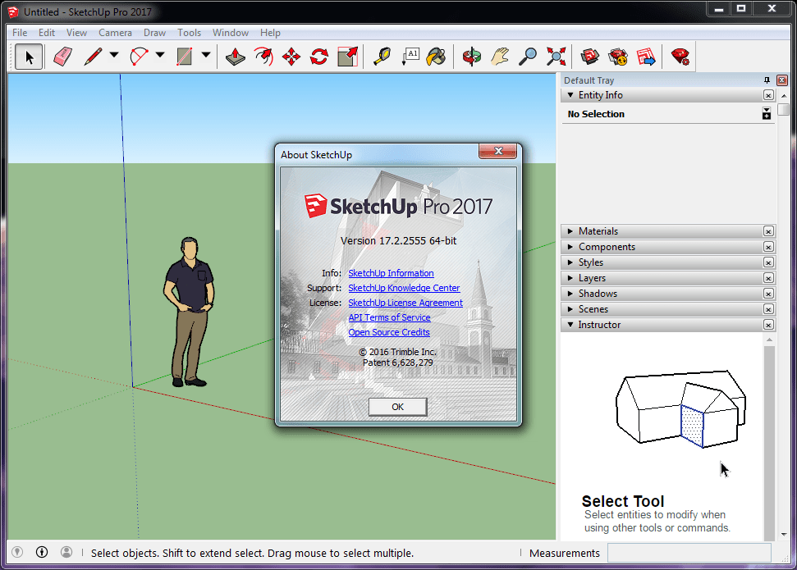The height and width of the screenshot is (570, 797).
Task: Click the Measurements input box
Action: [689, 553]
